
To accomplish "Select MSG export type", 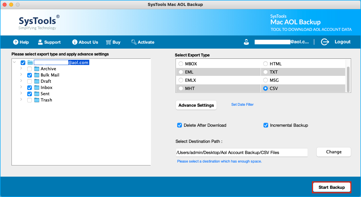I will [265, 80].
